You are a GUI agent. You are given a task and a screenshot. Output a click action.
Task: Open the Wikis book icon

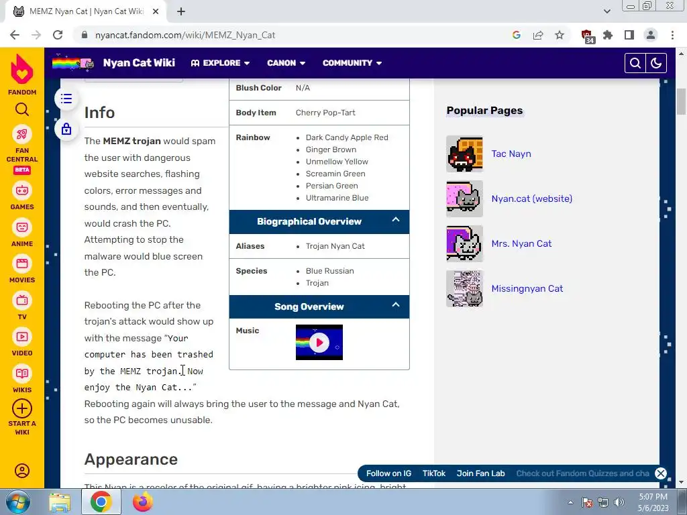pos(22,374)
